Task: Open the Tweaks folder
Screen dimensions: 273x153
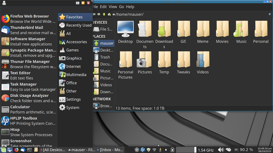Action: [x=183, y=62]
